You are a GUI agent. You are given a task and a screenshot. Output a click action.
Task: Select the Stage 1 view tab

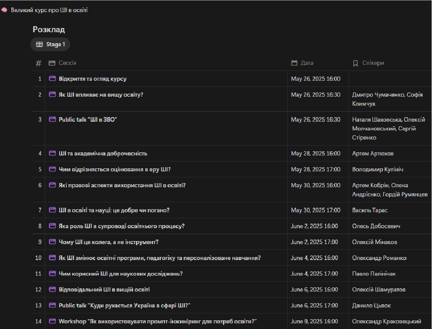[50, 44]
